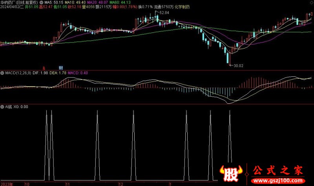
Task: Click the blue 财 financial report marker
Action: point(60,67)
